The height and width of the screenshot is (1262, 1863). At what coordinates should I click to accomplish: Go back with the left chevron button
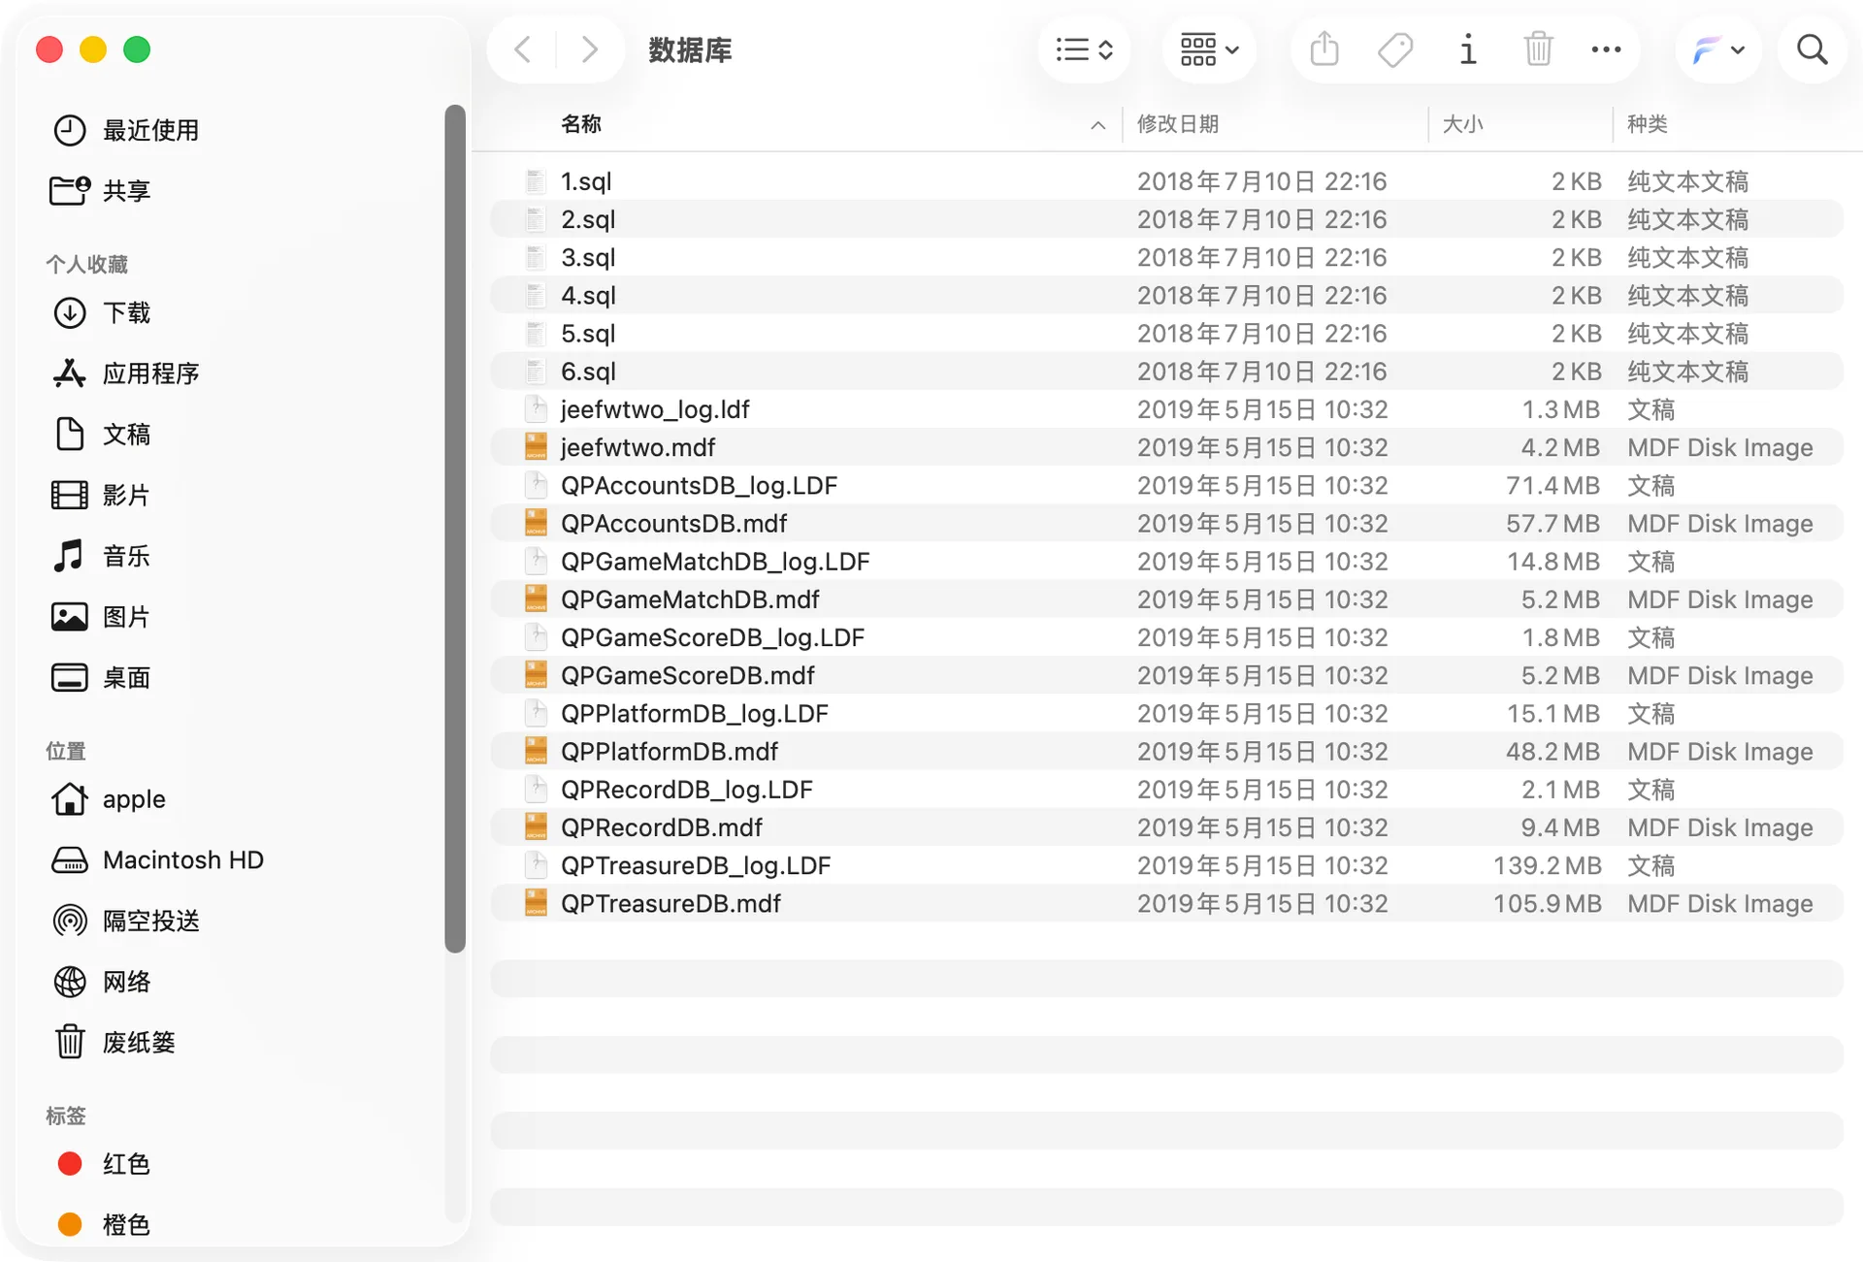523,49
